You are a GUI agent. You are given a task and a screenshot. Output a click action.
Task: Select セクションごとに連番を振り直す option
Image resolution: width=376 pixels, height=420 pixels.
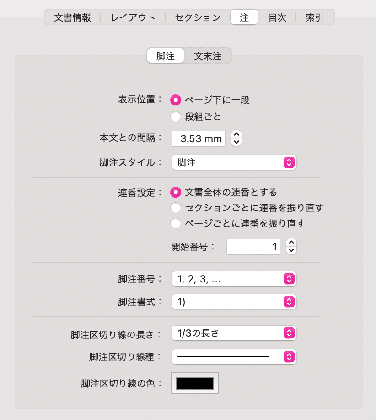point(176,208)
